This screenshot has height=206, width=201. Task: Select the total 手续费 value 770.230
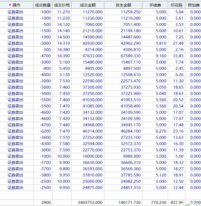(x=158, y=202)
